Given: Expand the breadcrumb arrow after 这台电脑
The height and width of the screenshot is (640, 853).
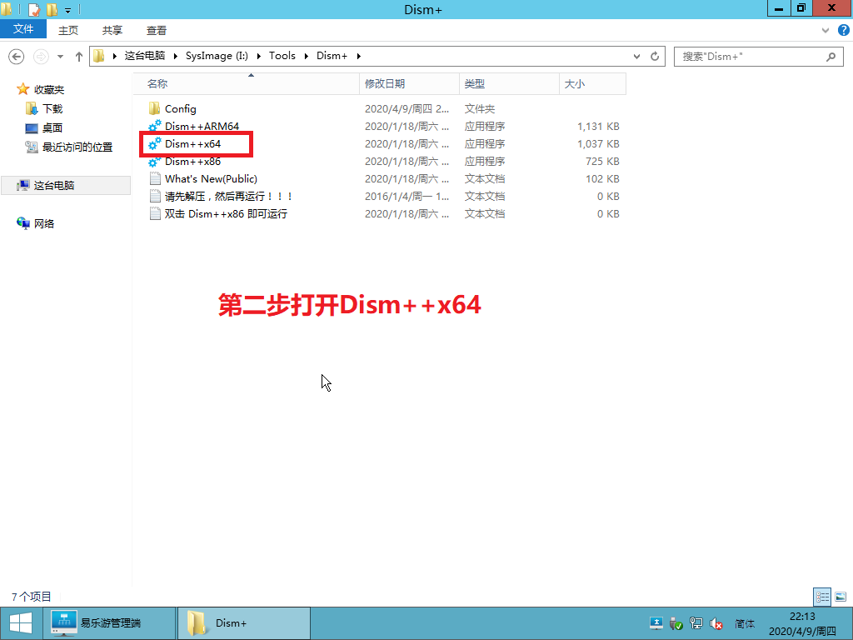Looking at the screenshot, I should coord(176,56).
